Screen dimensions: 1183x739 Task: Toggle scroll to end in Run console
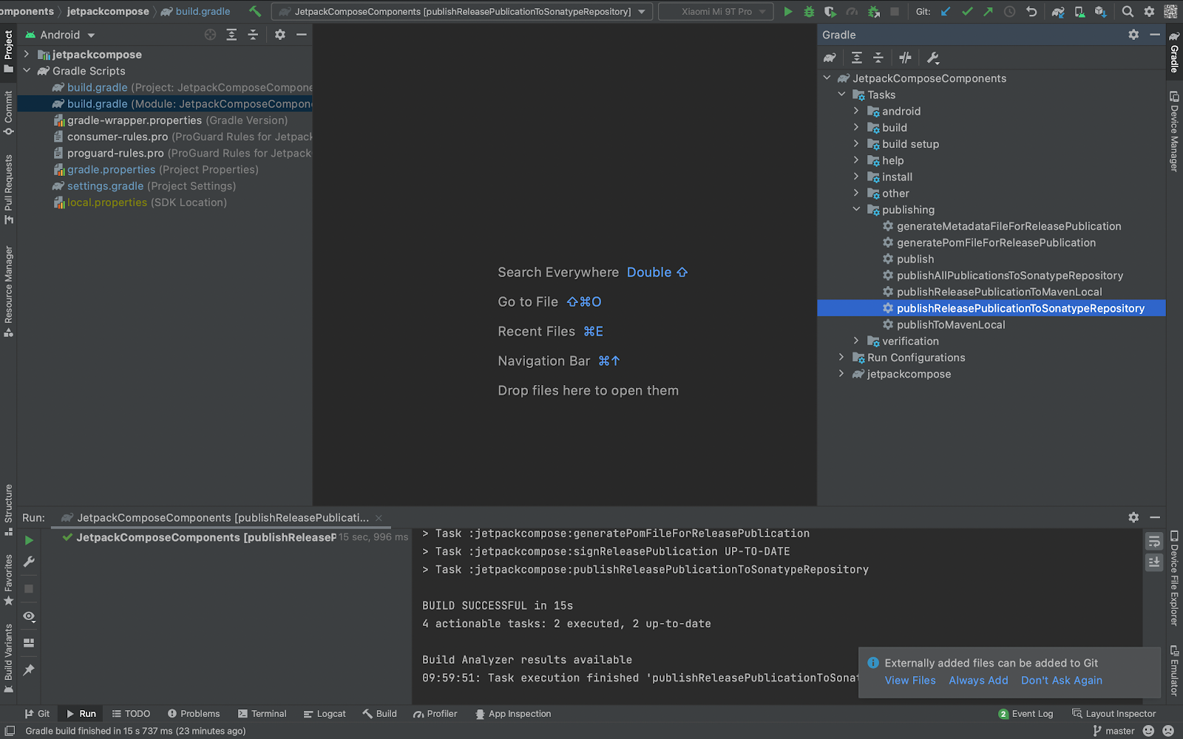1154,562
